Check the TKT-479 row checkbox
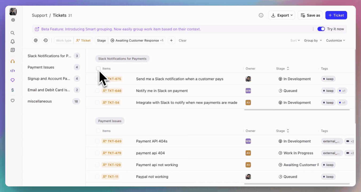This screenshot has height=192, width=361. point(97,153)
